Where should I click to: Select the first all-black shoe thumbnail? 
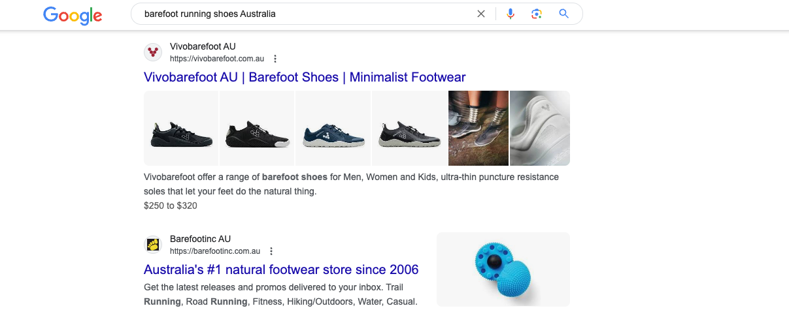pos(181,128)
